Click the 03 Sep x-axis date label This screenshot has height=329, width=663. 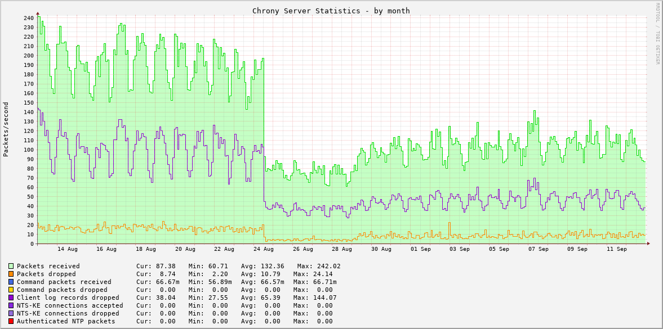[x=460, y=249]
